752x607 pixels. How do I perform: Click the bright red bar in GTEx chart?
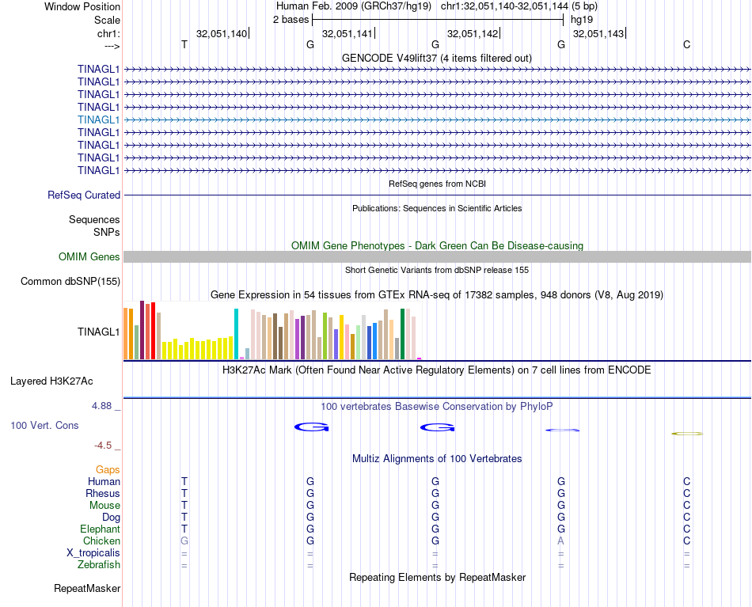point(153,331)
